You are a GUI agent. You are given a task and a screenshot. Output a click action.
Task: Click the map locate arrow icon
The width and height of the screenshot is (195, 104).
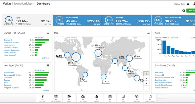pos(146,78)
